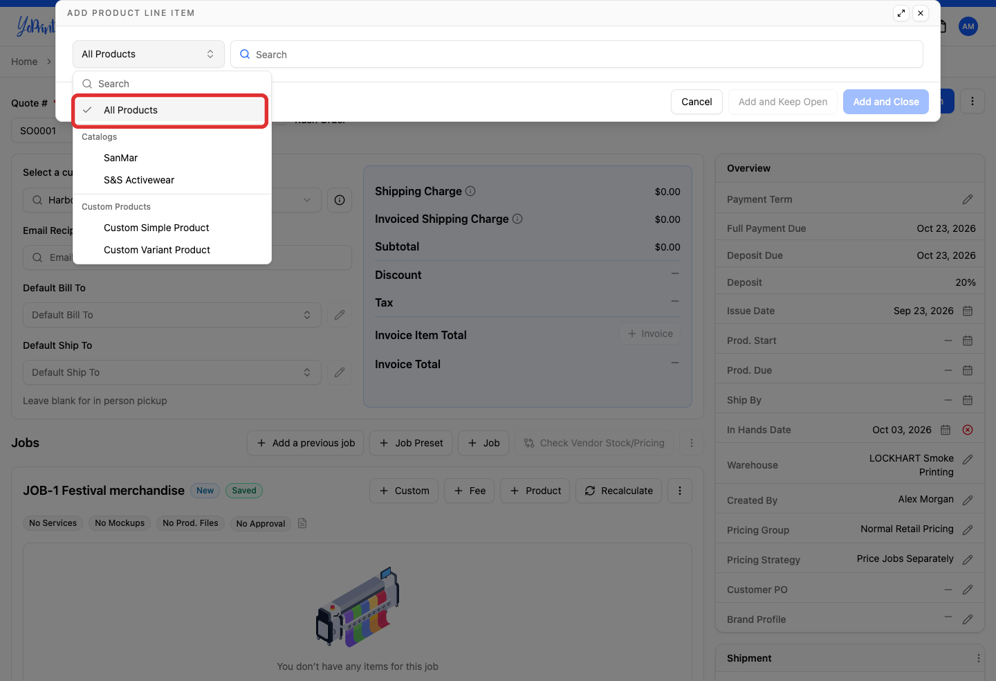Click the info icon beside Shipping Charge
Image resolution: width=996 pixels, height=681 pixels.
(470, 191)
